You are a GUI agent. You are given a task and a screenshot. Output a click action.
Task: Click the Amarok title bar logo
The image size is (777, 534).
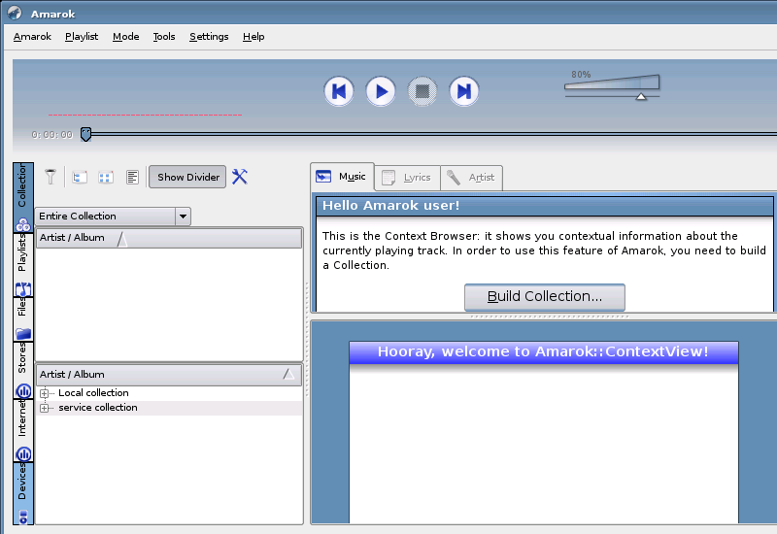[x=15, y=13]
